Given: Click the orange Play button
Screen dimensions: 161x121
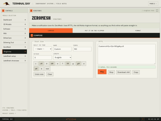Looking at the screenshot, I should tap(102, 72).
